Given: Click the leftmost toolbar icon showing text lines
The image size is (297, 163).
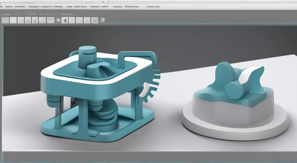Looking at the screenshot, I should (5, 20).
